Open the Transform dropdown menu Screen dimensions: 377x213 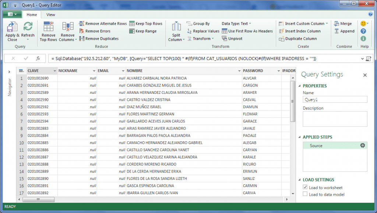(x=201, y=38)
